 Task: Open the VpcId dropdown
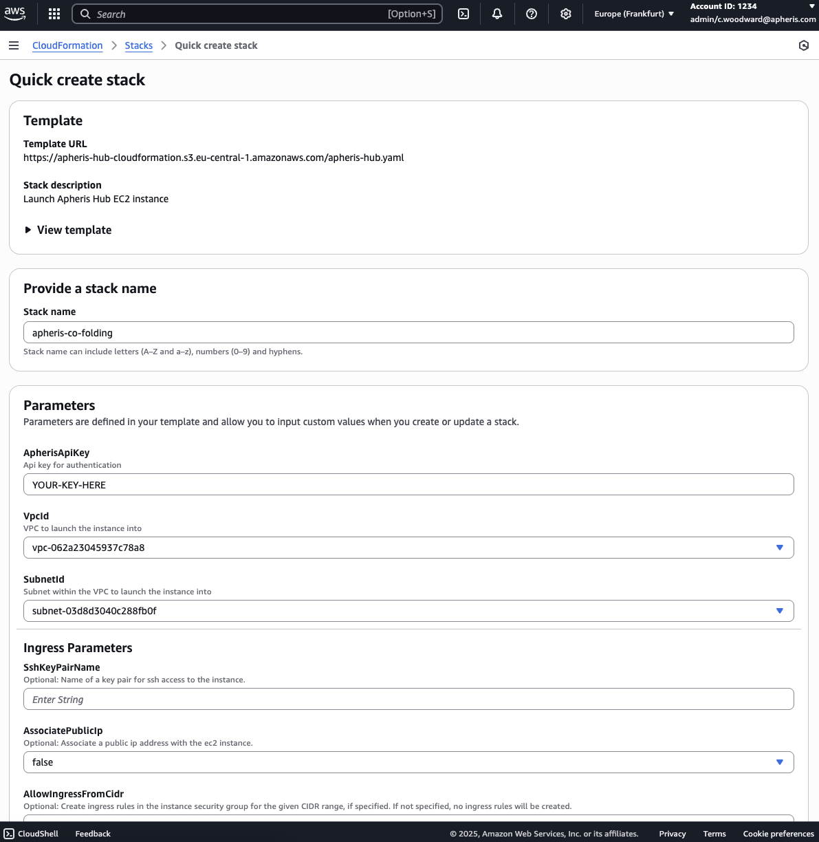pyautogui.click(x=408, y=548)
